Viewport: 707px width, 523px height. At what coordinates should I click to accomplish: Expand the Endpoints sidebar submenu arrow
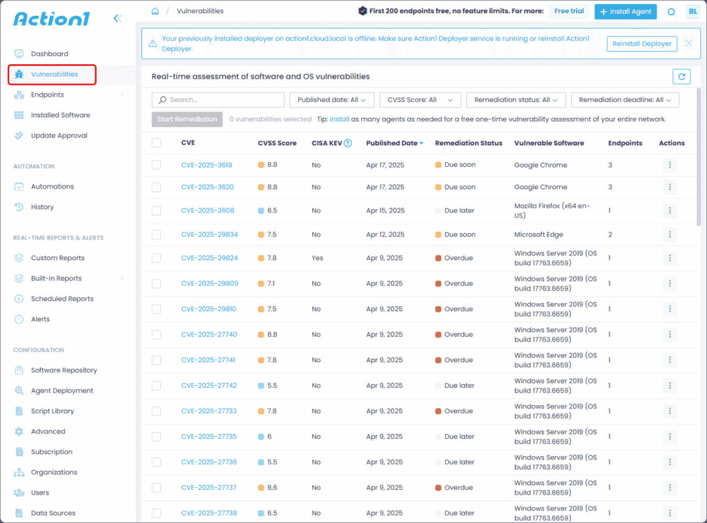pyautogui.click(x=122, y=95)
